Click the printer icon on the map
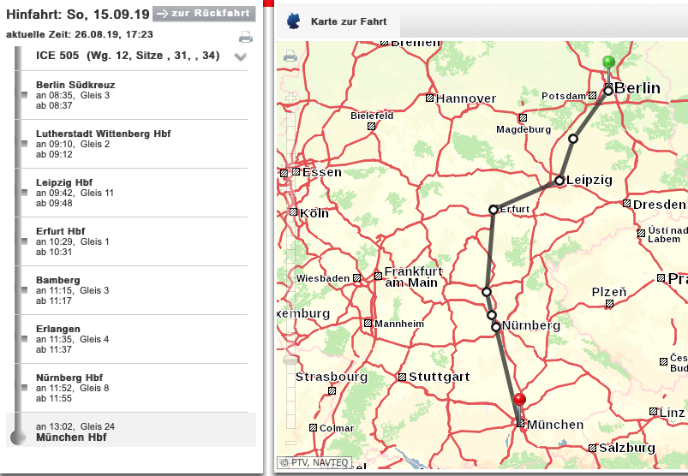The width and height of the screenshot is (688, 476). (x=290, y=56)
